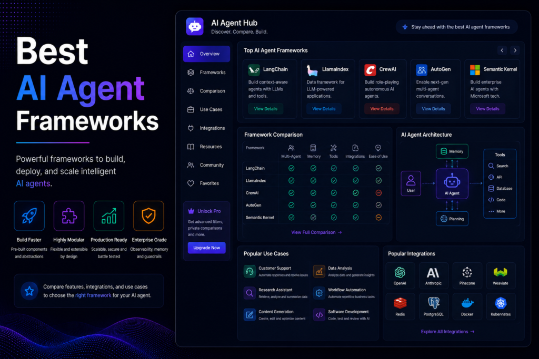This screenshot has width=539, height=359.
Task: Click View Details on LangChain card
Action: coord(266,109)
